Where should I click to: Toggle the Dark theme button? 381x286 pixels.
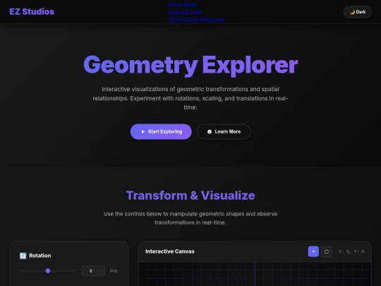point(358,12)
